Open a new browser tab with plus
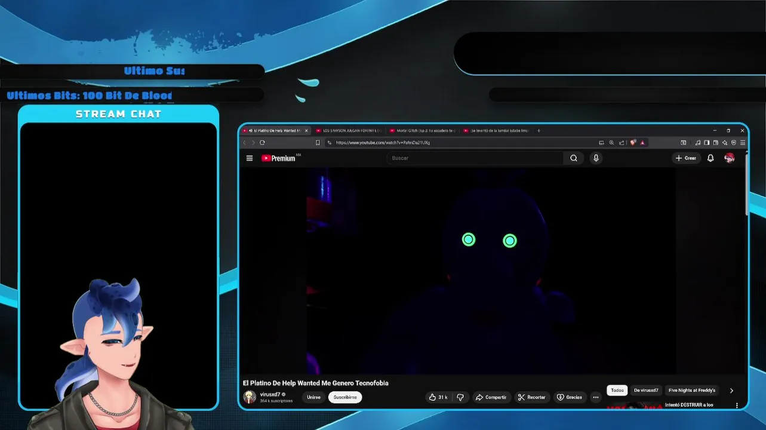Viewport: 766px width, 430px height. coord(539,130)
